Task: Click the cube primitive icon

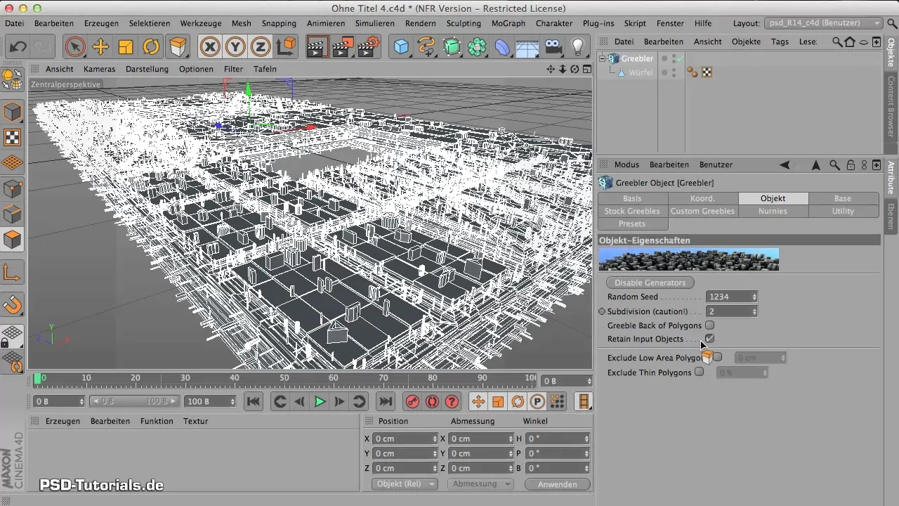Action: (401, 47)
